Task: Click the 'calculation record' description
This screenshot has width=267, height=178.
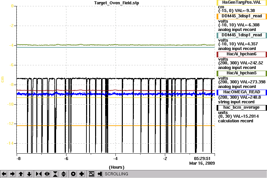Action: pos(236,121)
